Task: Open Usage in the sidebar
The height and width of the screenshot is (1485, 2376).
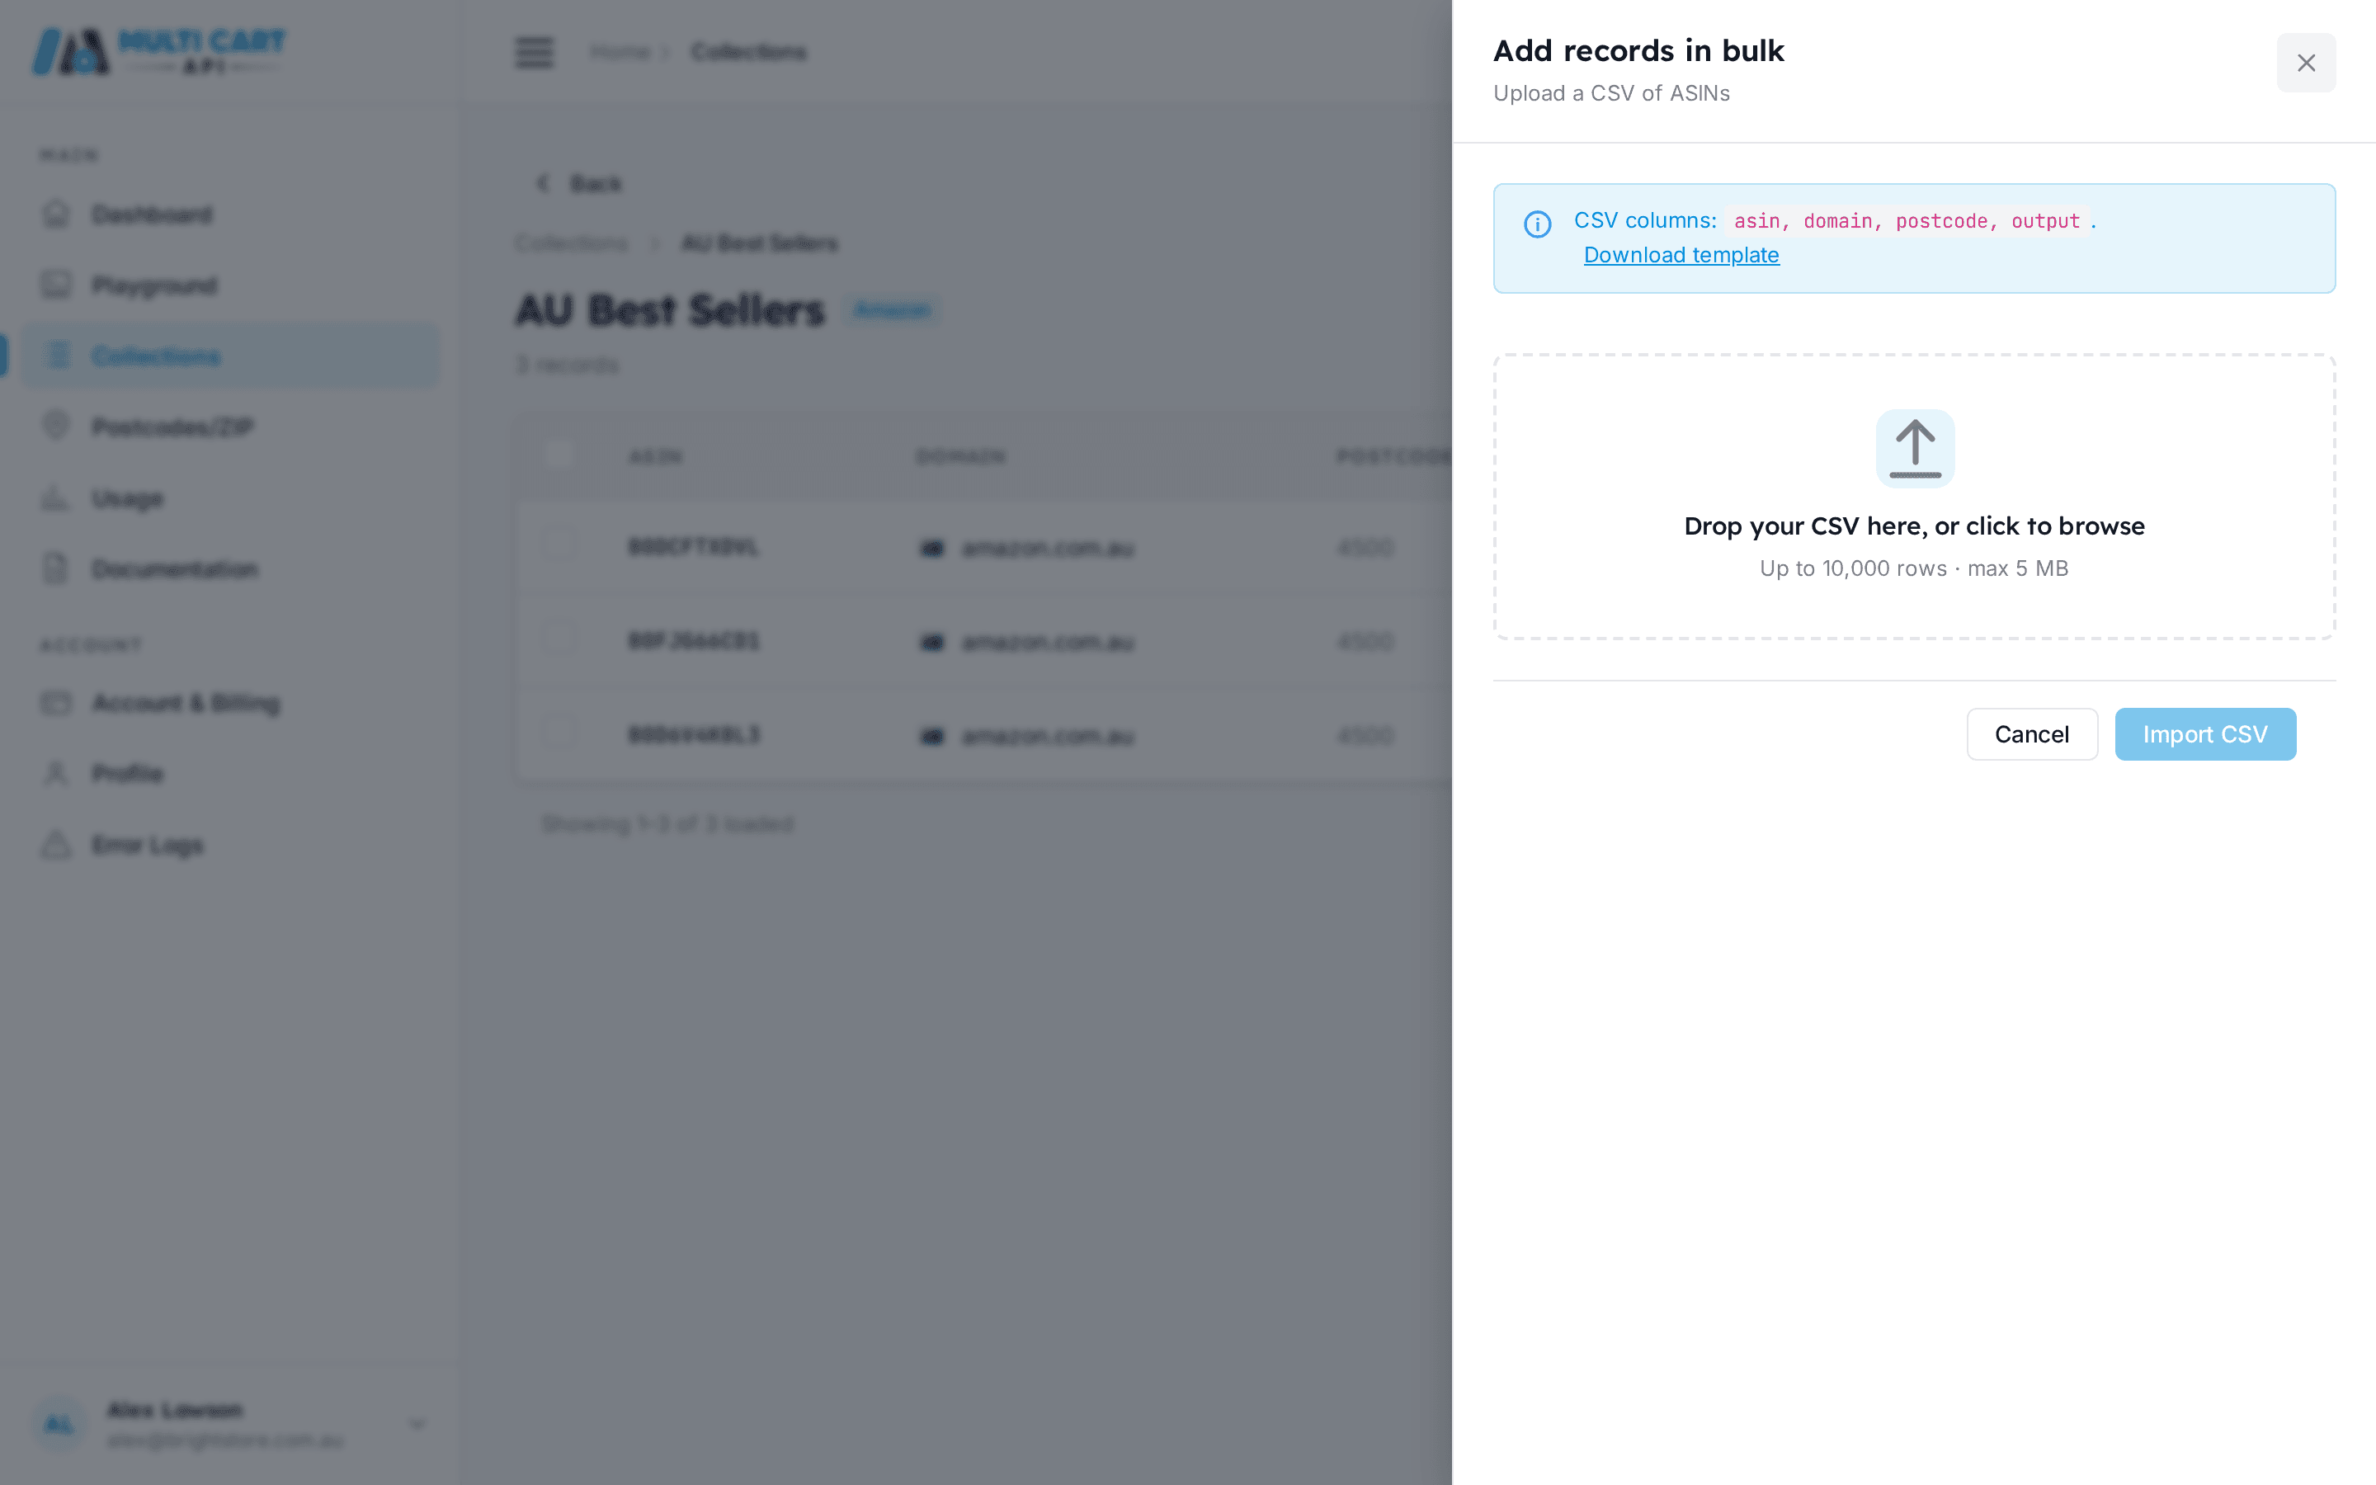Action: tap(229, 498)
